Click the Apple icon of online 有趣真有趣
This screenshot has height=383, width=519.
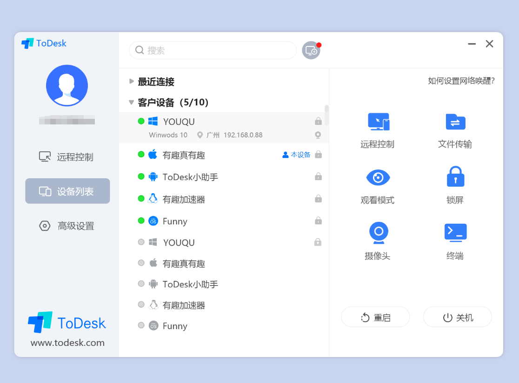[x=153, y=154]
